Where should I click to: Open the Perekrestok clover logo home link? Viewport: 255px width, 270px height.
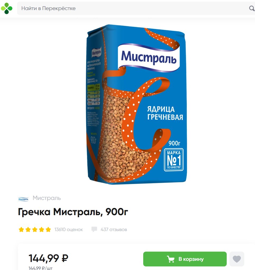tap(7, 8)
